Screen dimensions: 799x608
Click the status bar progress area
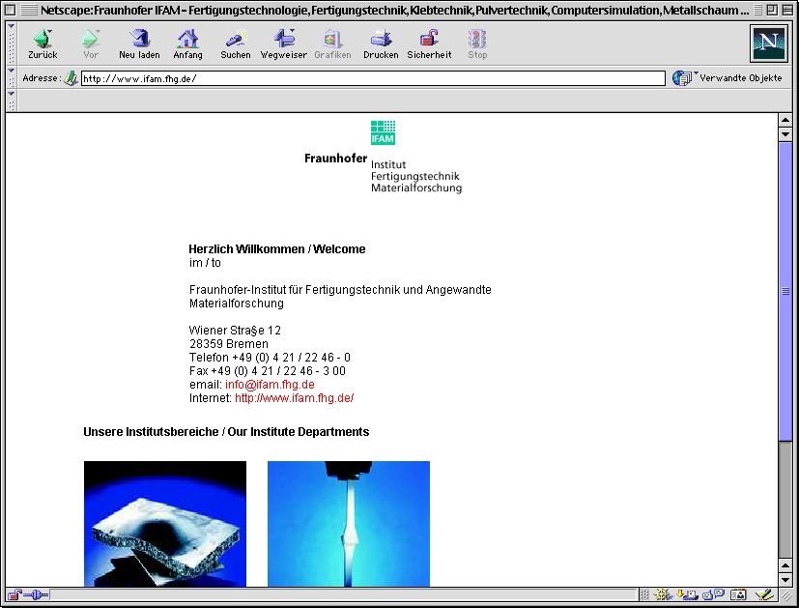click(x=343, y=594)
